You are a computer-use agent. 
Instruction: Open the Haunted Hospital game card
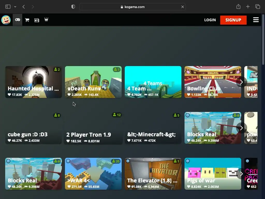click(33, 82)
